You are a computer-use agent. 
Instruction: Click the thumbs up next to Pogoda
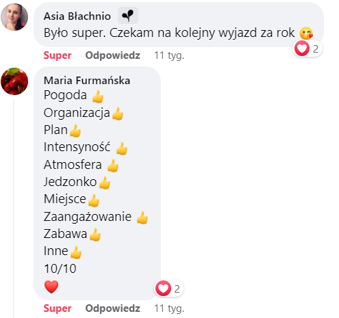pos(98,96)
